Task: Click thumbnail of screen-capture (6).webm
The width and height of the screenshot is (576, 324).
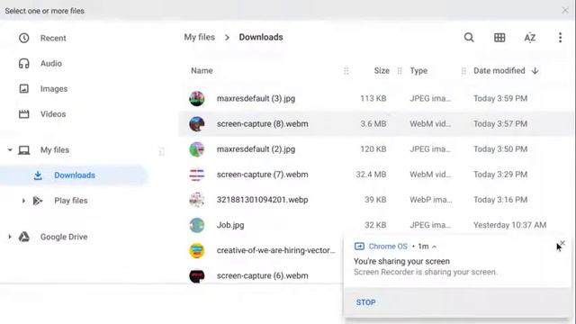Action: pyautogui.click(x=197, y=276)
